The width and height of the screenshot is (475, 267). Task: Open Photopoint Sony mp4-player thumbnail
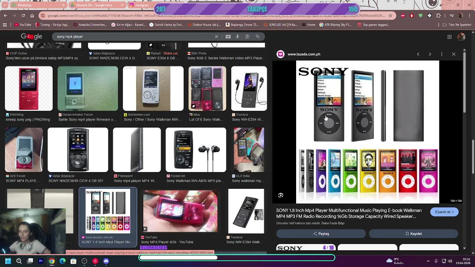(x=137, y=150)
